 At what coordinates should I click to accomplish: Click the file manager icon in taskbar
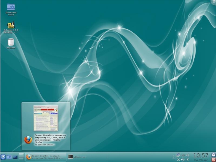(9, 157)
